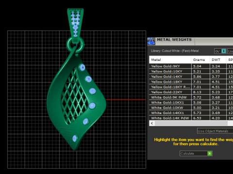Screen dimensions: 233x174
Task: Click the 3.27 DWT value
Action: click(x=216, y=102)
